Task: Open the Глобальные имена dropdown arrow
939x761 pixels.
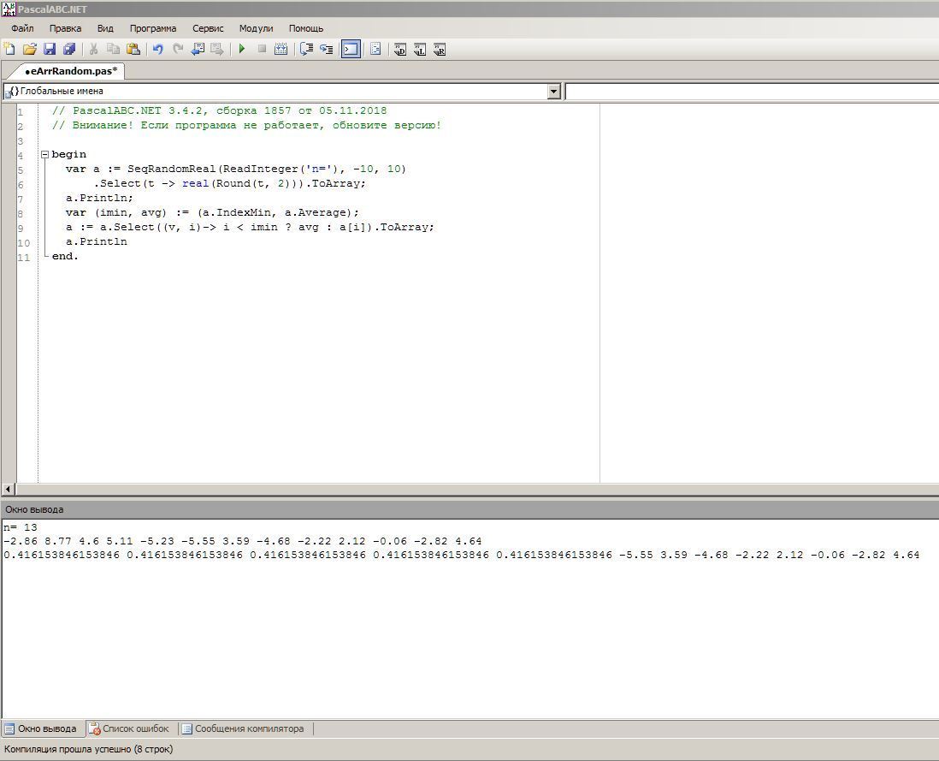Action: click(553, 92)
